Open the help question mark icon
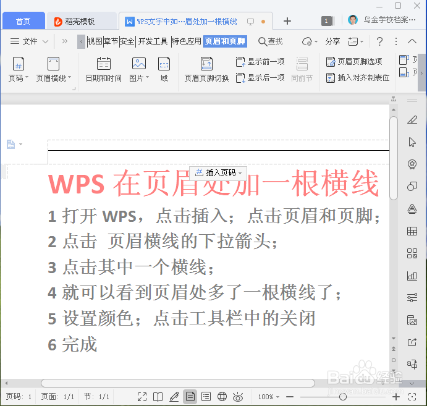 point(379,41)
